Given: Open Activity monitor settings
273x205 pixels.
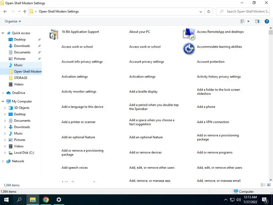Looking at the screenshot, I should (79, 92).
